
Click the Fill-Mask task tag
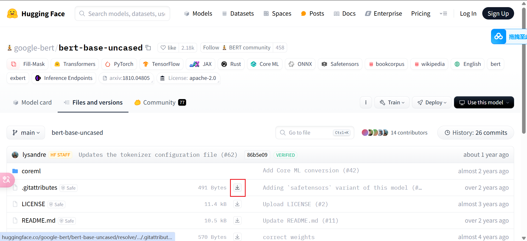(x=27, y=64)
